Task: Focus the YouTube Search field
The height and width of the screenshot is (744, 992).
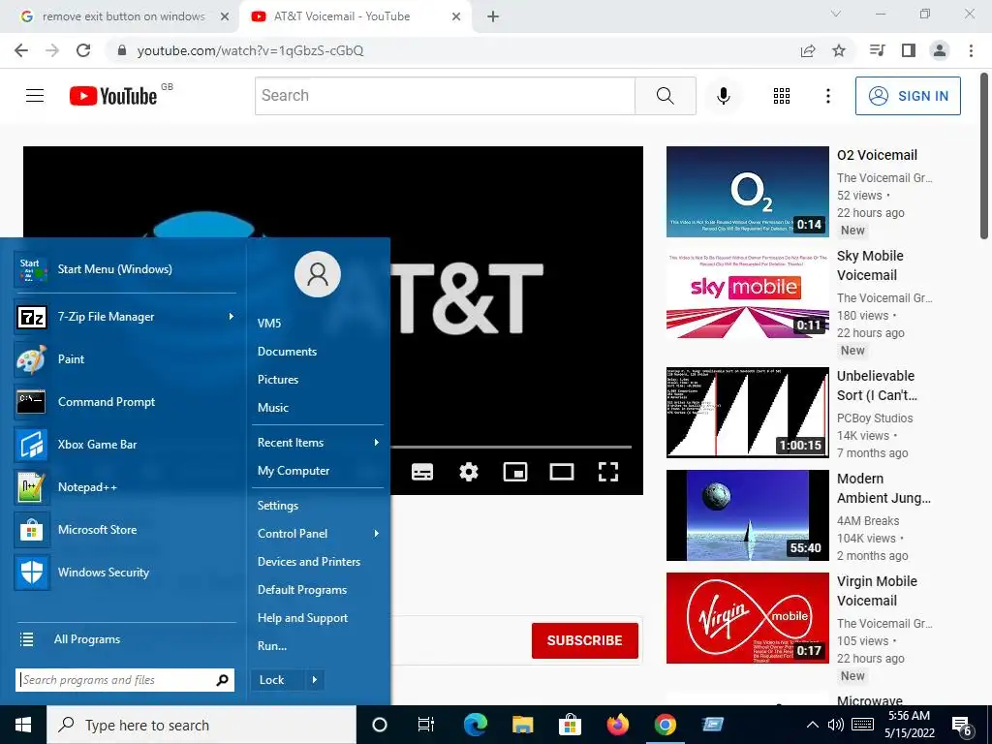Action: pyautogui.click(x=445, y=96)
